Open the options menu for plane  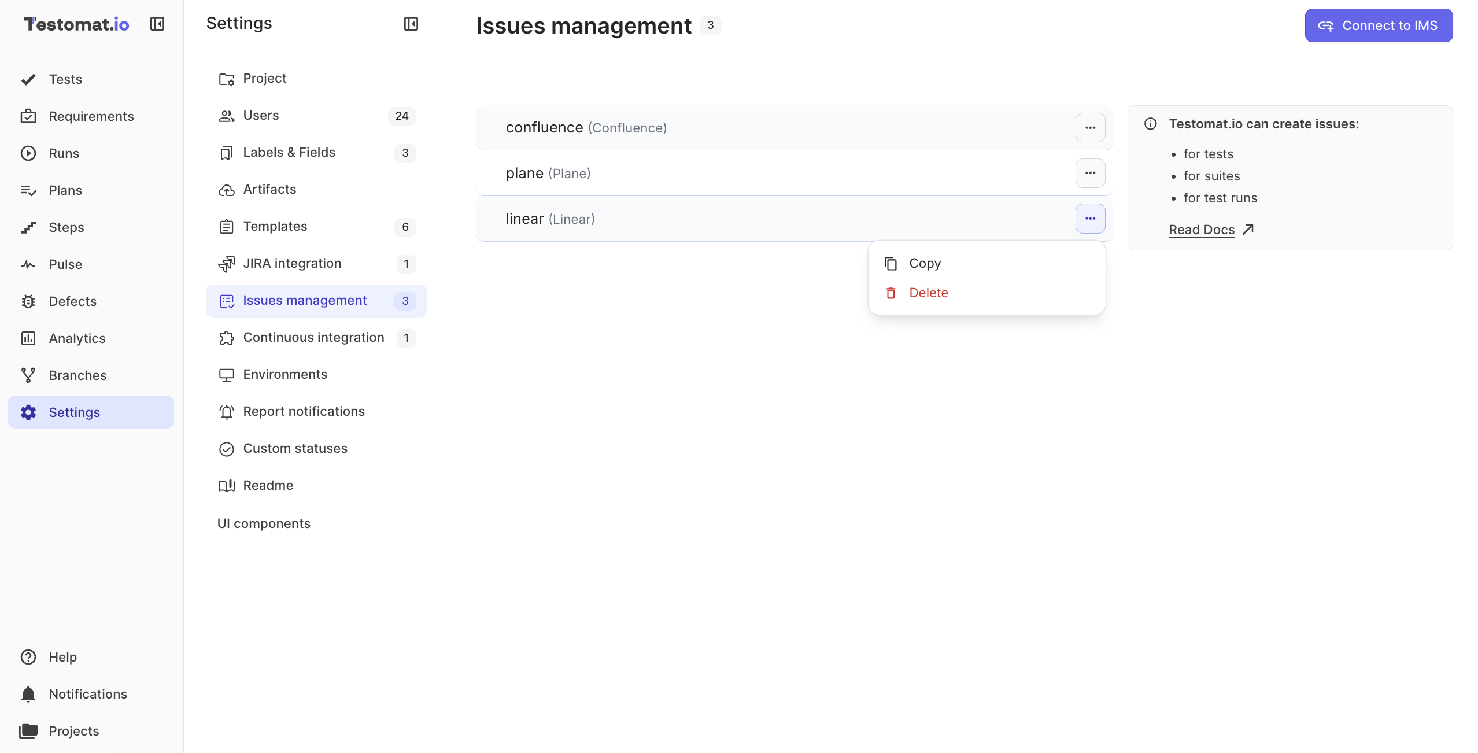(x=1090, y=173)
